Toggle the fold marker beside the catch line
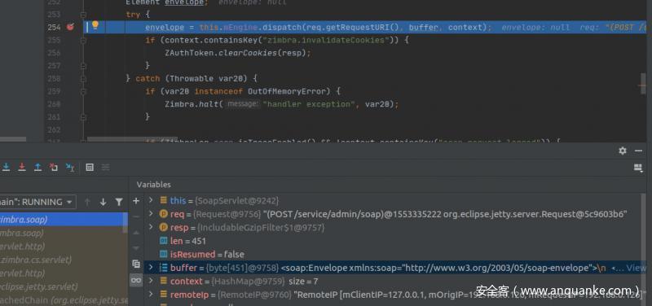 tap(83, 78)
